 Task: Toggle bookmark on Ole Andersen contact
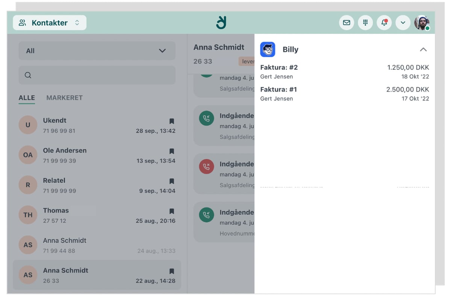(x=172, y=151)
